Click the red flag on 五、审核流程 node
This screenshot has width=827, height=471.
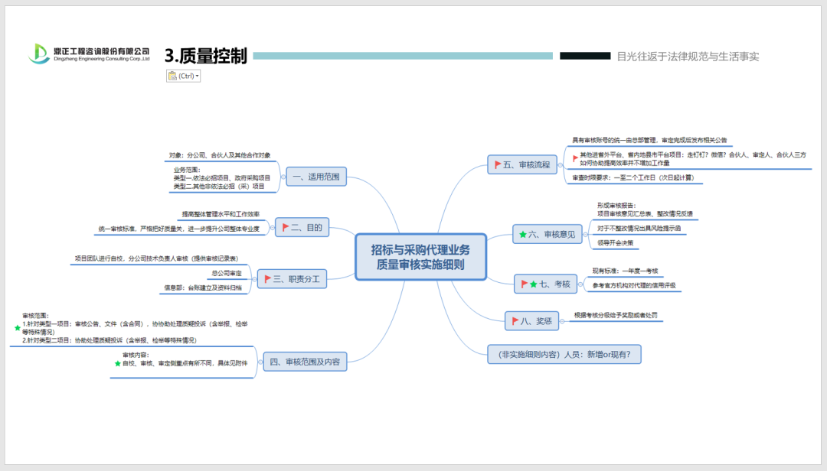[x=498, y=164]
